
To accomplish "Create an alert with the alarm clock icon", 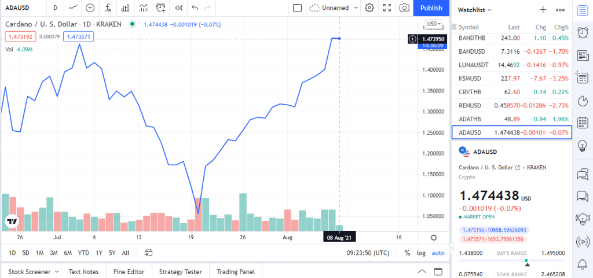I will (161, 8).
